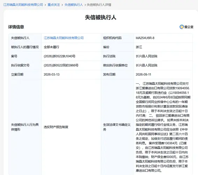This screenshot has width=198, height=175.
Task: Click 长兴县人民法院 in the 执行法院 row
Action: pyautogui.click(x=147, y=56)
